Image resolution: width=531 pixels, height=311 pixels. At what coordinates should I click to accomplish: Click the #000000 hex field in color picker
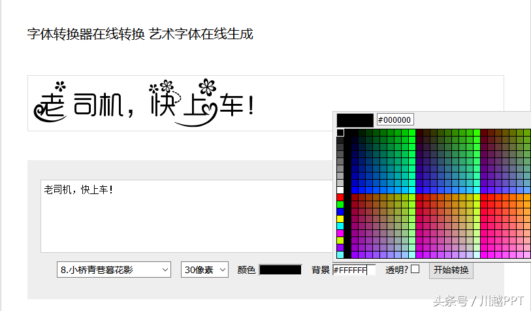click(395, 120)
